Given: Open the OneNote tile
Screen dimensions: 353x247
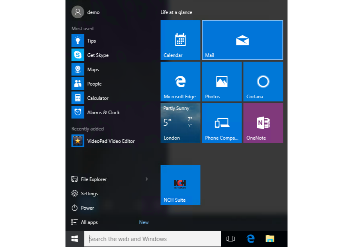Looking at the screenshot, I should pos(263,123).
